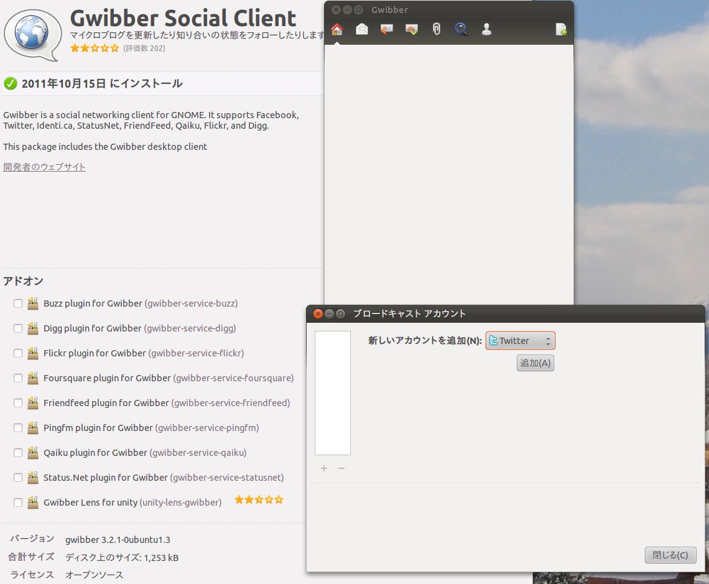This screenshot has width=709, height=584.
Task: Show messages via the open envelope icon
Action: coord(362,29)
